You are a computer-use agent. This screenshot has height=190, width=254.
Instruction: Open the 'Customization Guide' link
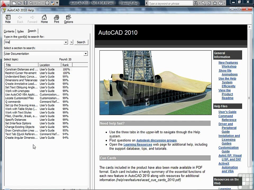tap(228, 149)
